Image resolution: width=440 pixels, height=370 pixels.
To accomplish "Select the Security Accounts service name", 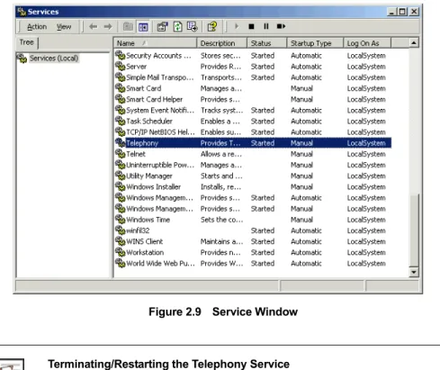I will pyautogui.click(x=158, y=56).
